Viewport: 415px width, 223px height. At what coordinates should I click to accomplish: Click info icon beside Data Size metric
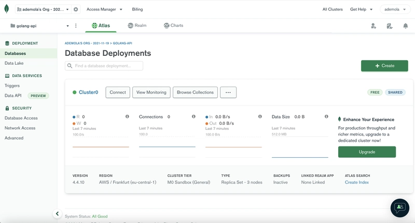[x=326, y=116]
